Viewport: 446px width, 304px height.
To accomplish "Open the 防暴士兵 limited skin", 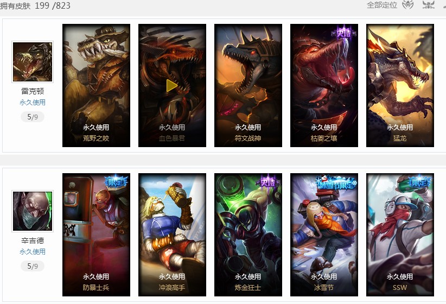I will click(96, 235).
